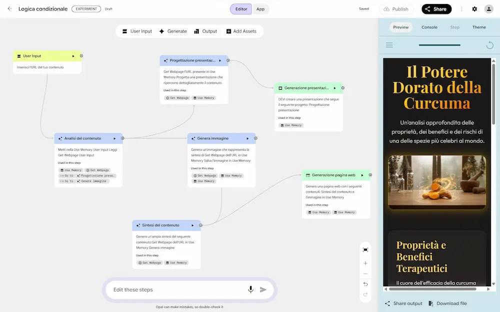Switch to Editor mode
Image resolution: width=500 pixels, height=312 pixels.
coord(241,9)
